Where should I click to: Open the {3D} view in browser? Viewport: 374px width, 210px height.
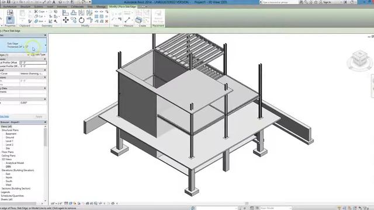(8, 167)
